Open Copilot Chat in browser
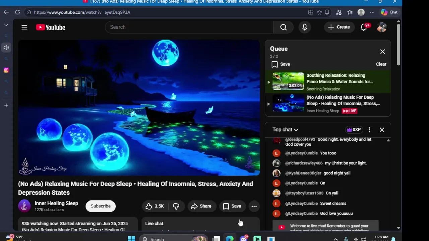429x241 pixels. pyautogui.click(x=389, y=12)
